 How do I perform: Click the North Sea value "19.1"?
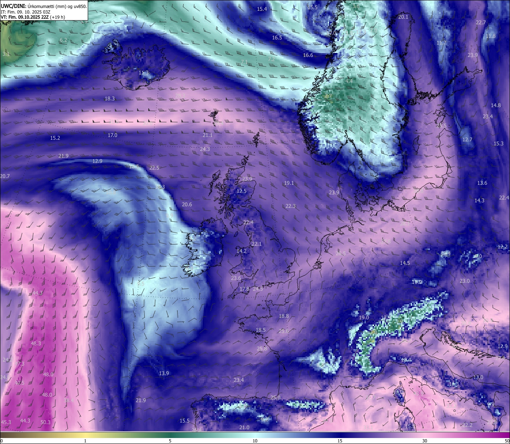pos(289,183)
